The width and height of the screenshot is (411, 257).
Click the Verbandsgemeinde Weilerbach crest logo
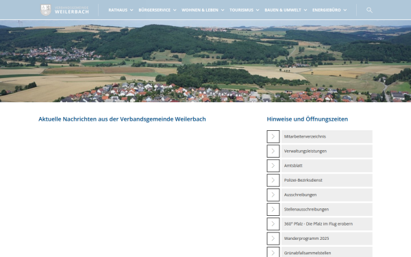(x=46, y=10)
